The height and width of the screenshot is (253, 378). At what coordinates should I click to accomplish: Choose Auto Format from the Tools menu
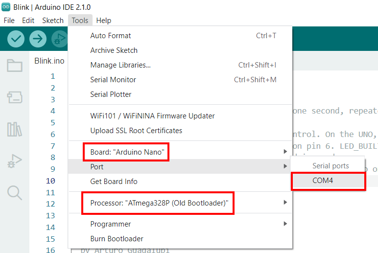click(x=180, y=36)
